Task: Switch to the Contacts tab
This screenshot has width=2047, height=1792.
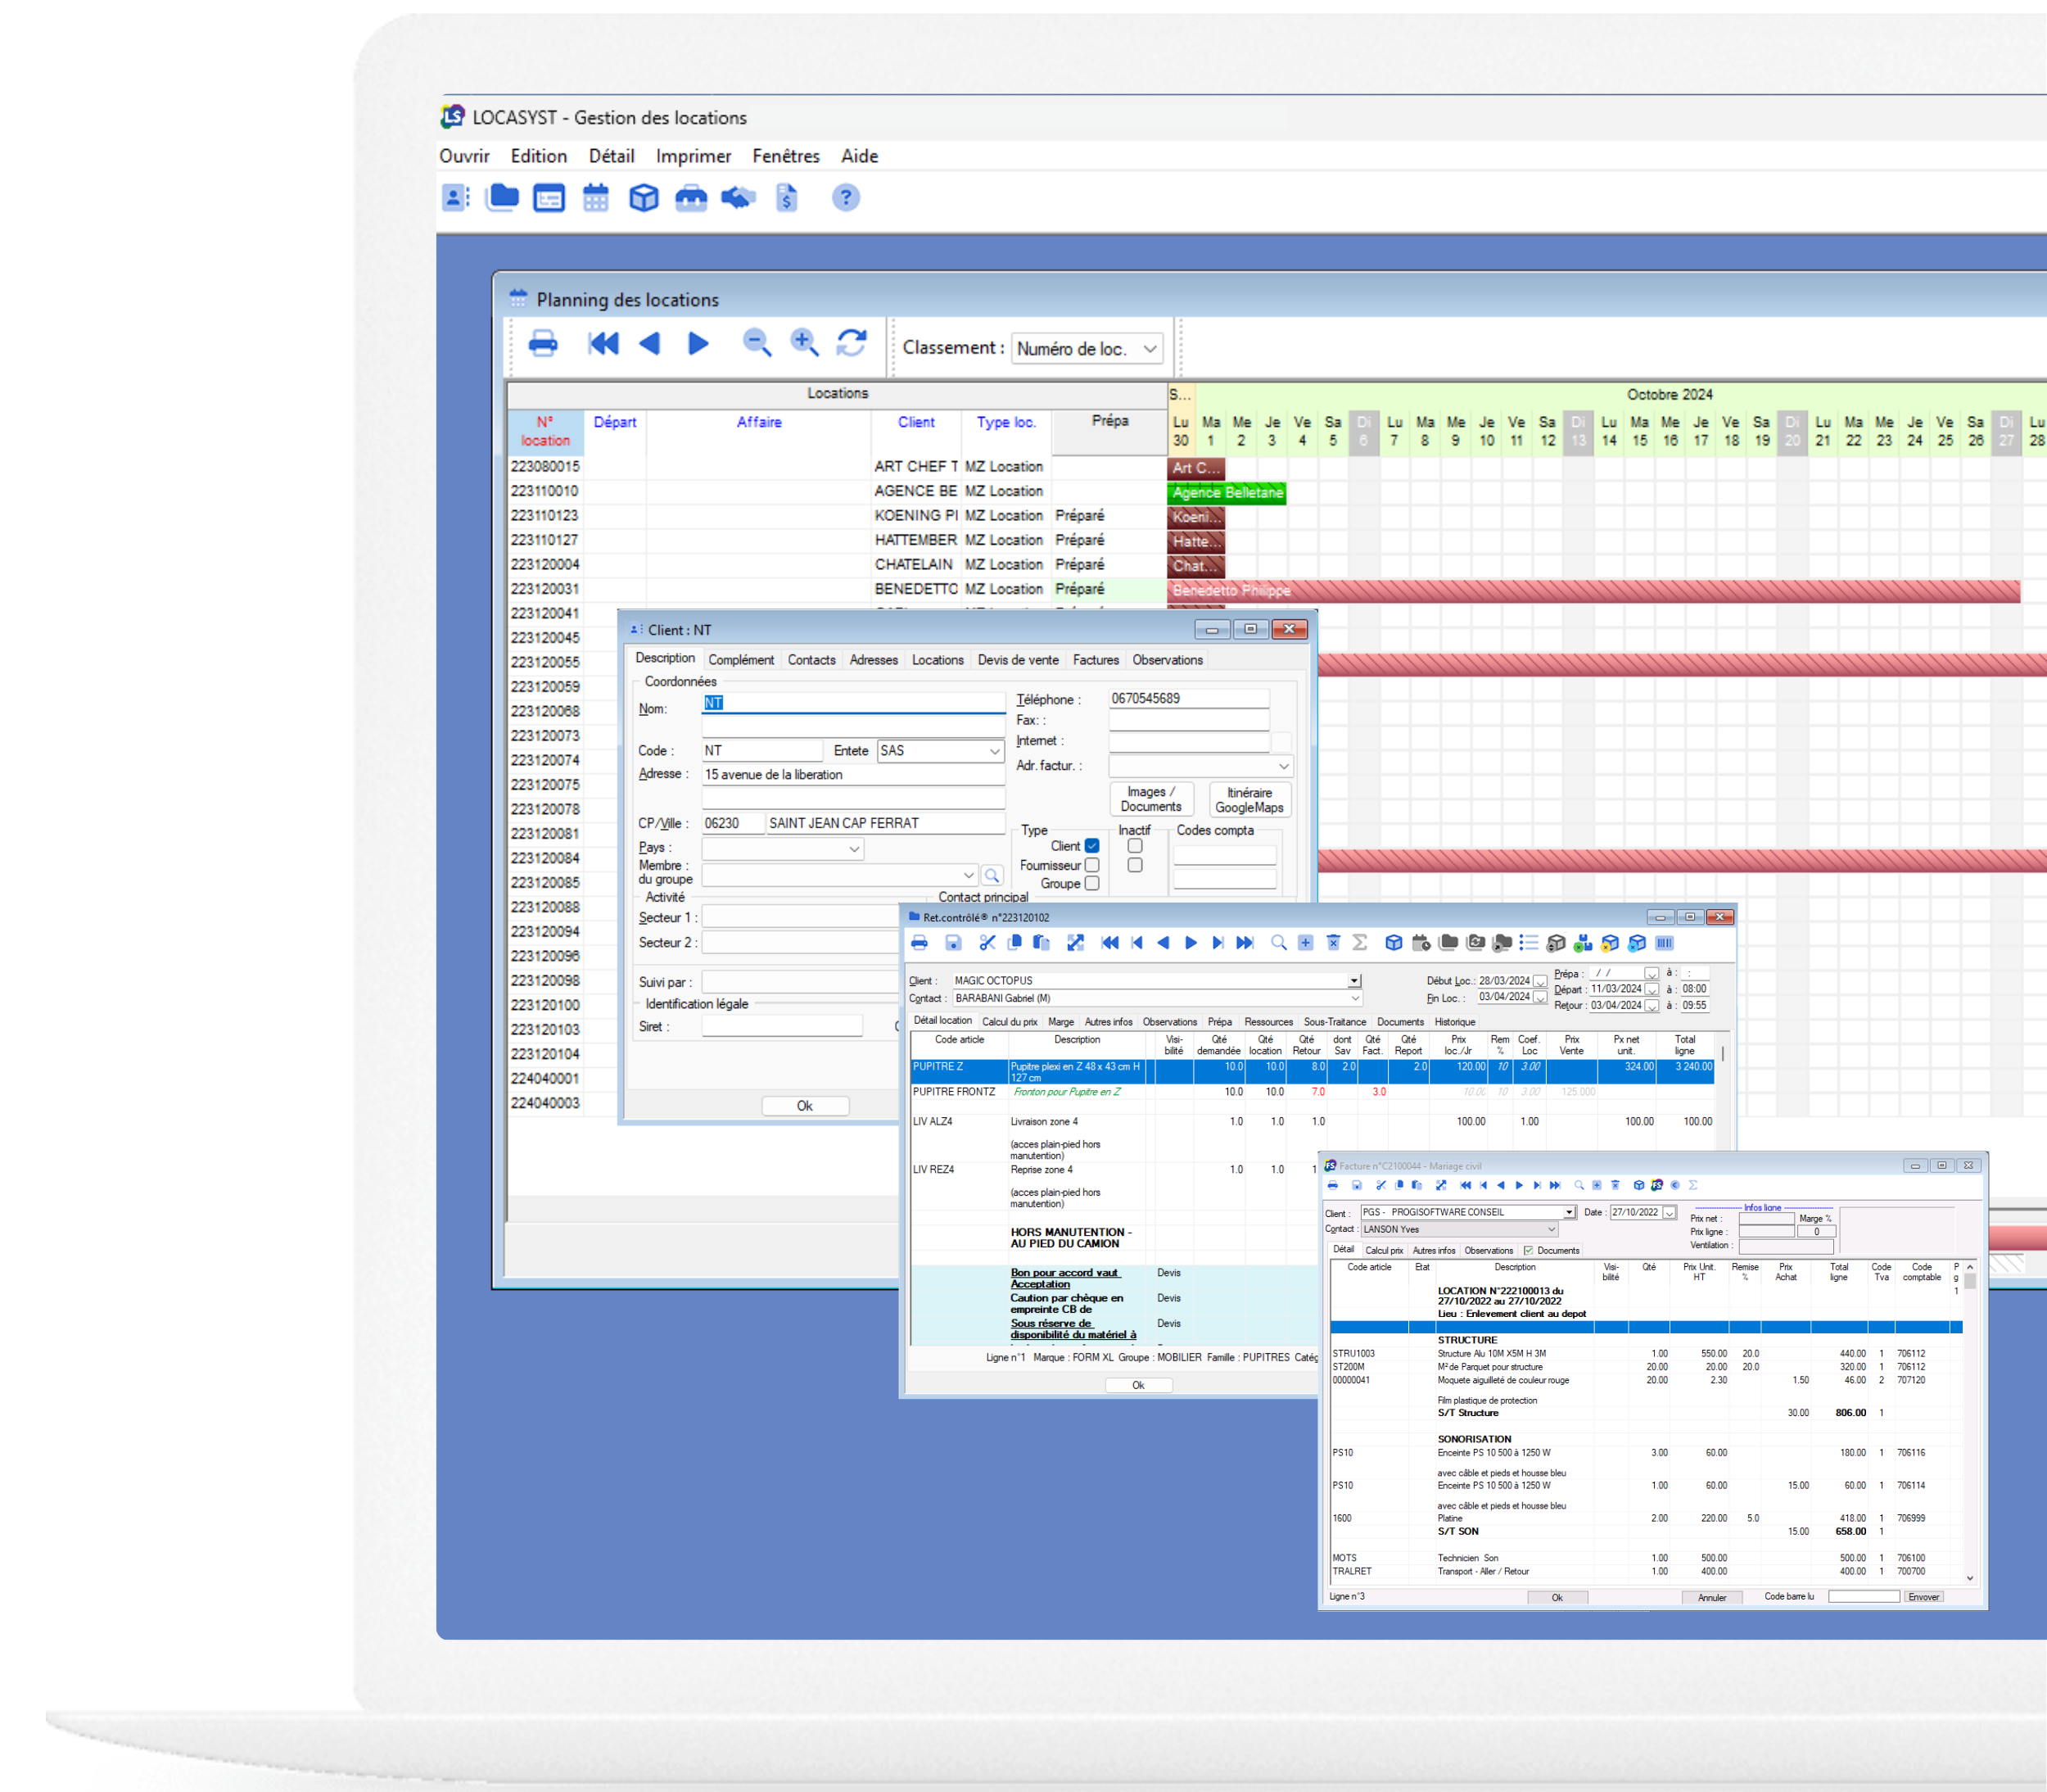Action: click(x=811, y=660)
